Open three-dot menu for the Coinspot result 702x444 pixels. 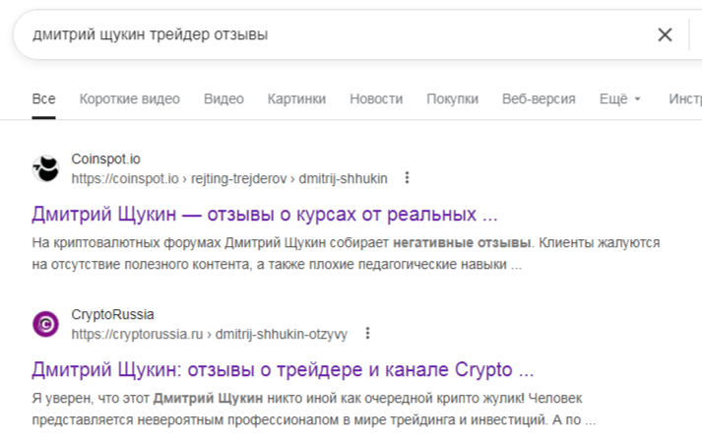[408, 178]
